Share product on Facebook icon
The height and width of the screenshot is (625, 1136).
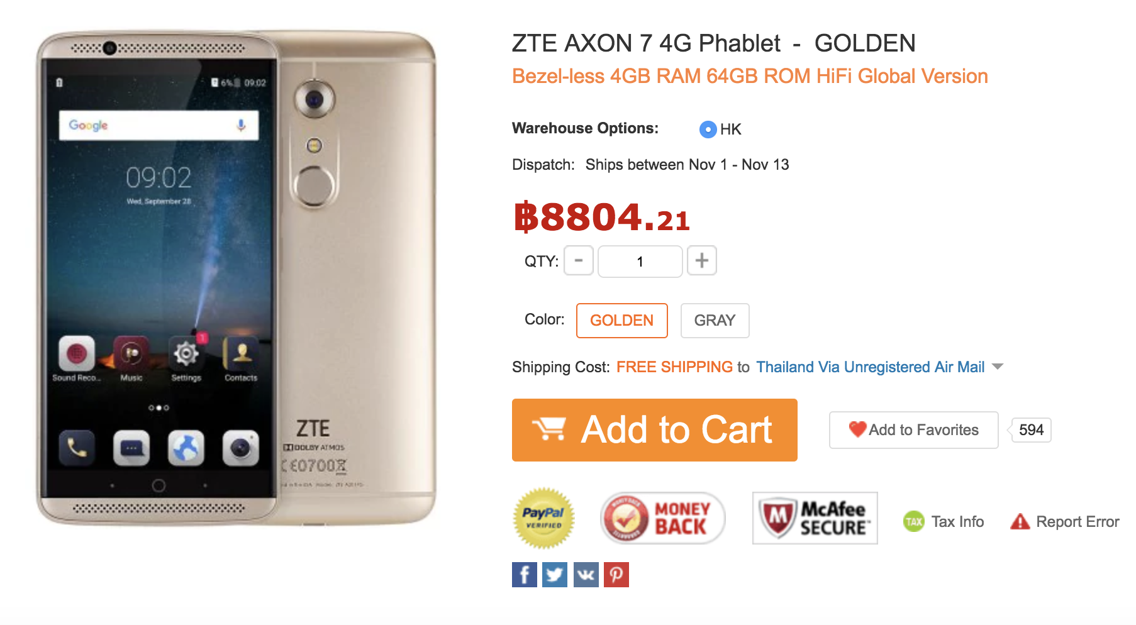click(x=524, y=575)
